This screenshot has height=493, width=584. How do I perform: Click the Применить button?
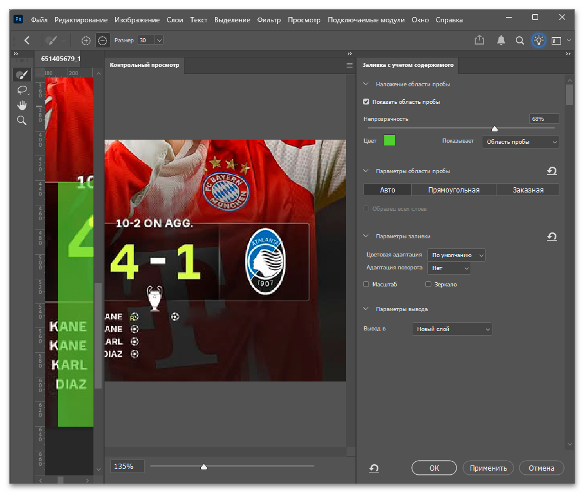488,468
